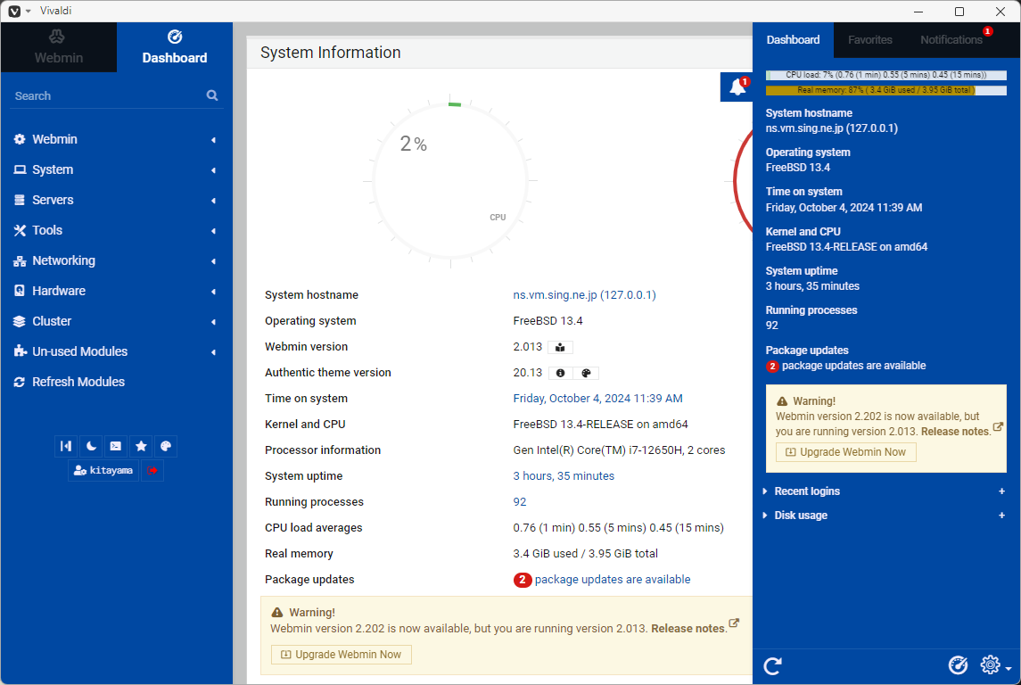The image size is (1021, 685).
Task: Select Dashboard tab in right side panel
Action: click(x=793, y=40)
